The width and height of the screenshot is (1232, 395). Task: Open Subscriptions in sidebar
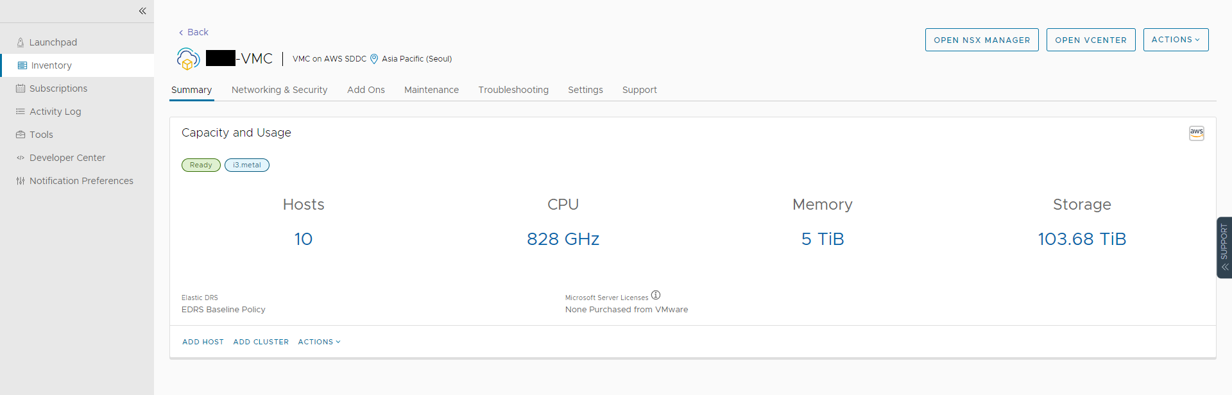point(77,88)
